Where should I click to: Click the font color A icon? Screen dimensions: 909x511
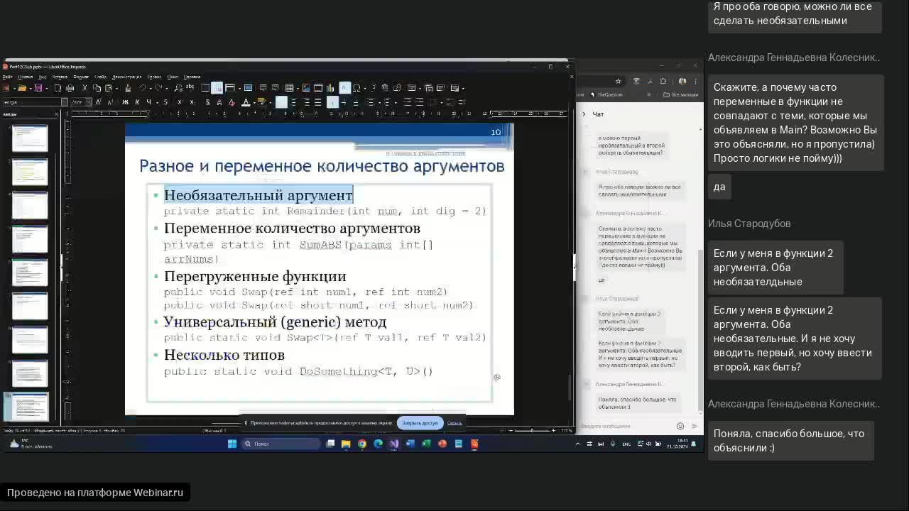coord(246,101)
